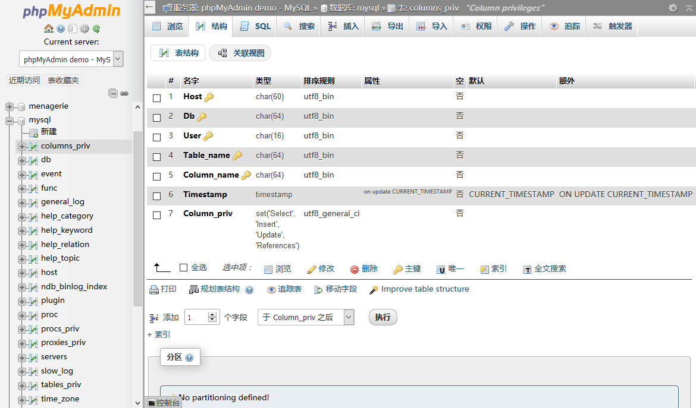Expand the menagerie database tree node
696x408 pixels.
coord(10,106)
